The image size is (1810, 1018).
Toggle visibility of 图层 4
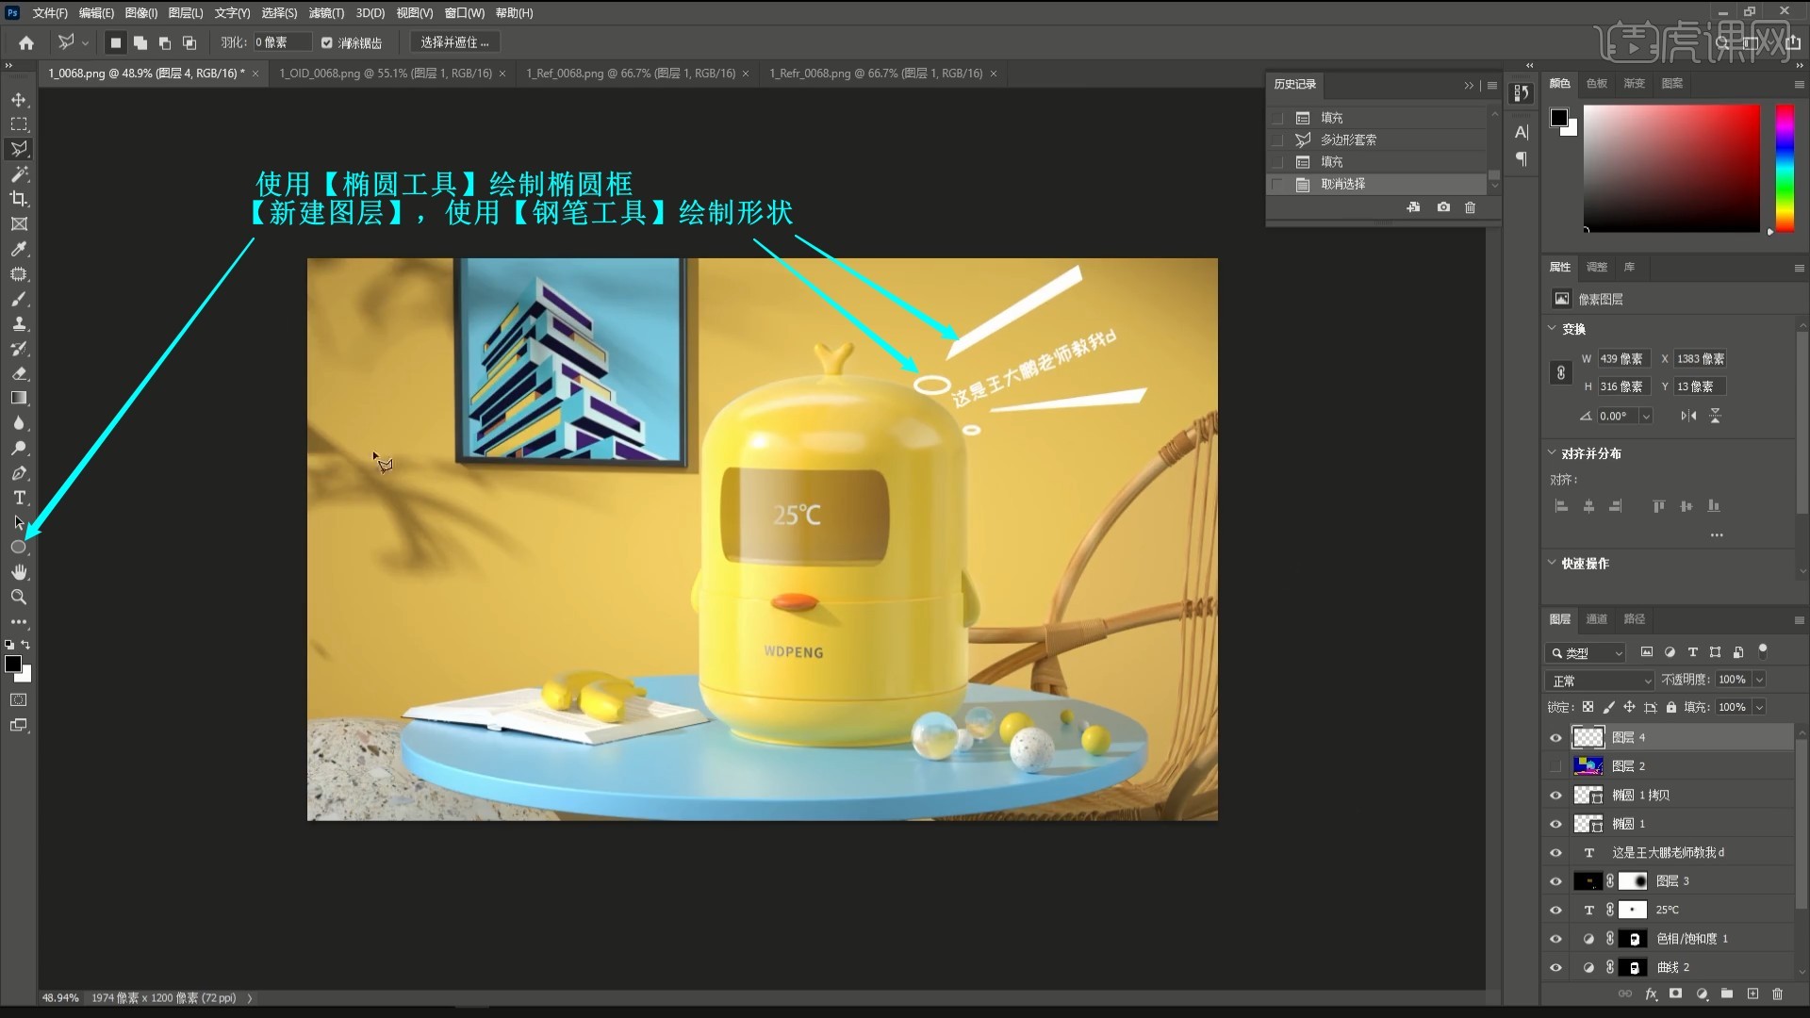(1555, 737)
